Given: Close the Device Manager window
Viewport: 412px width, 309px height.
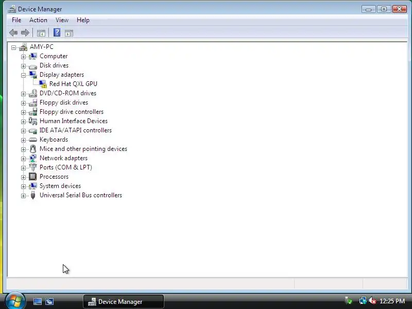Looking at the screenshot, I should coord(400,9).
